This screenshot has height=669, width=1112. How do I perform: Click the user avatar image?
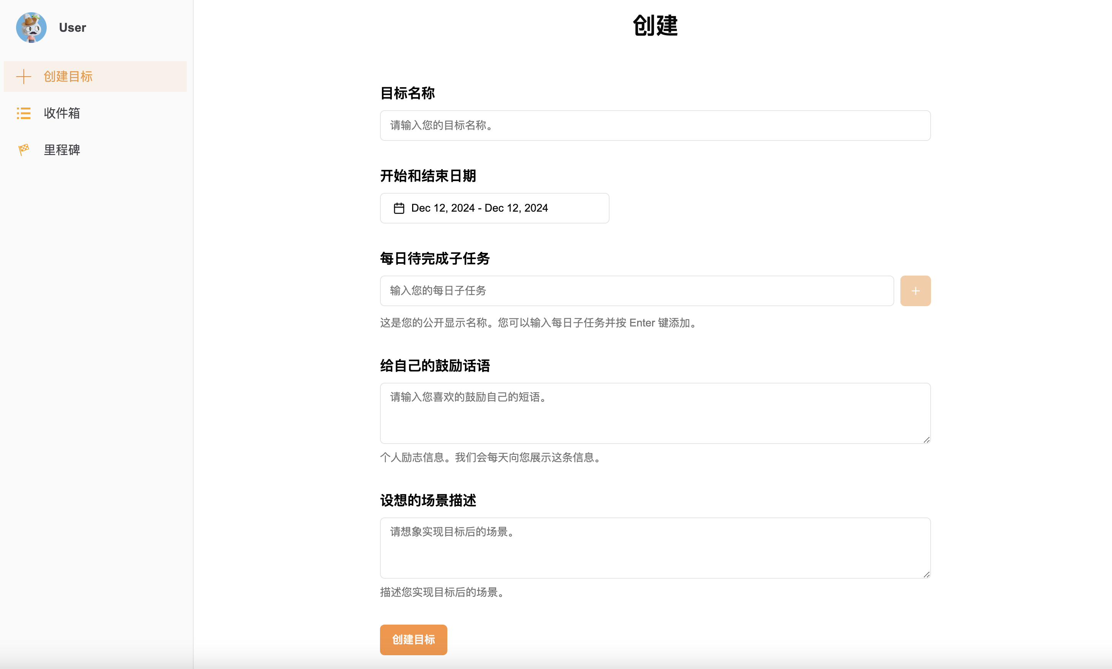tap(31, 28)
